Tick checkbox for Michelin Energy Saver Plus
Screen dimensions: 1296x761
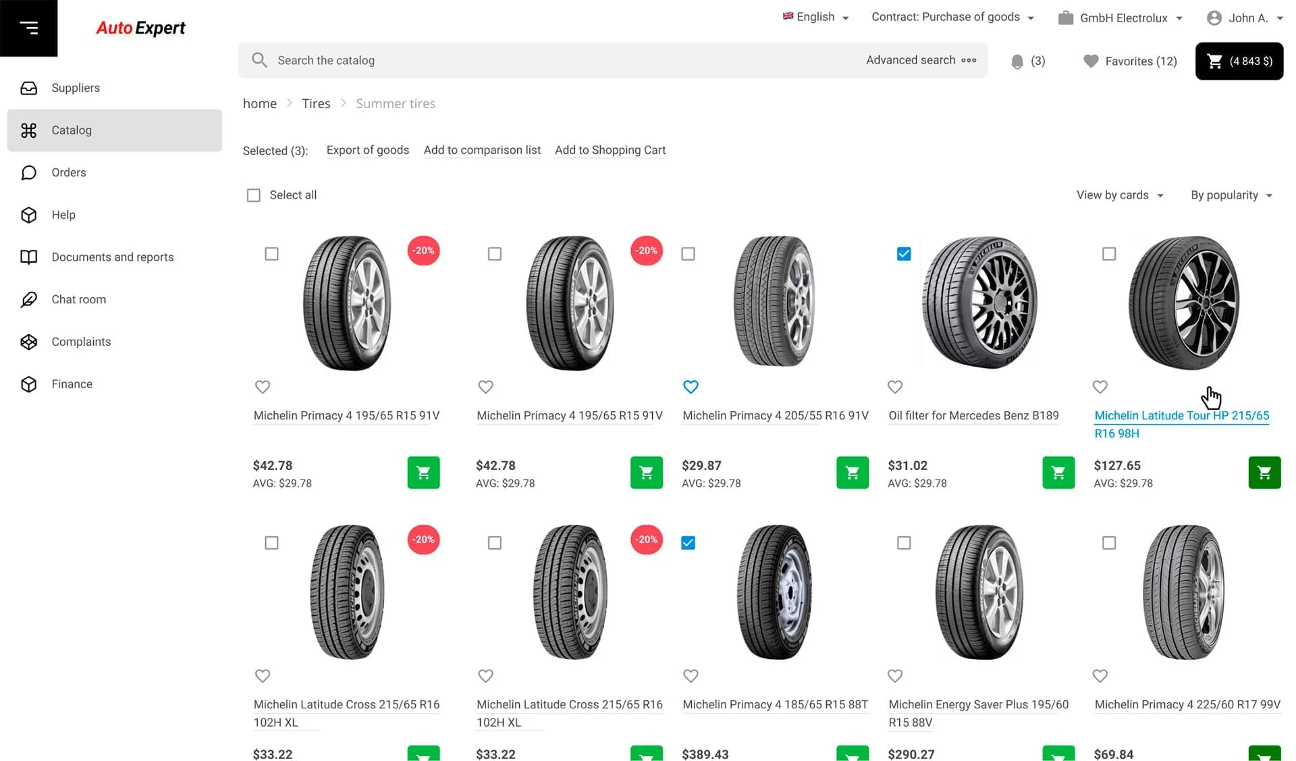[904, 543]
